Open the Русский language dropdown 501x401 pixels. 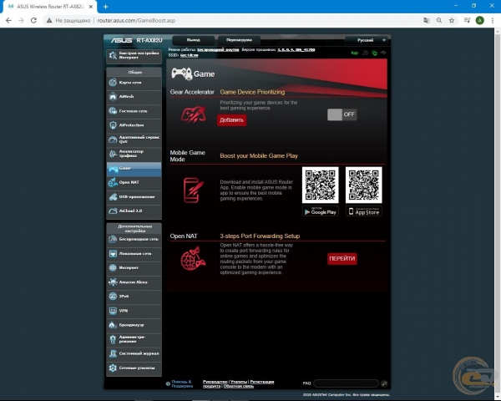point(367,41)
